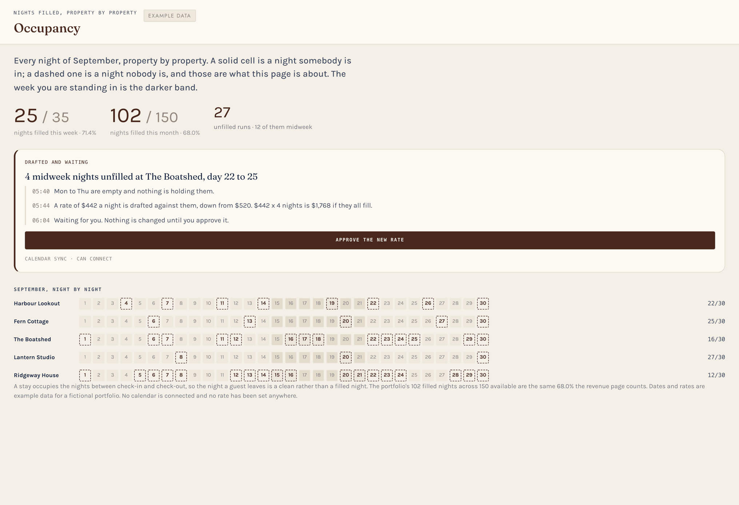Click the Harbour Lookout property name
The width and height of the screenshot is (739, 505).
coord(37,303)
